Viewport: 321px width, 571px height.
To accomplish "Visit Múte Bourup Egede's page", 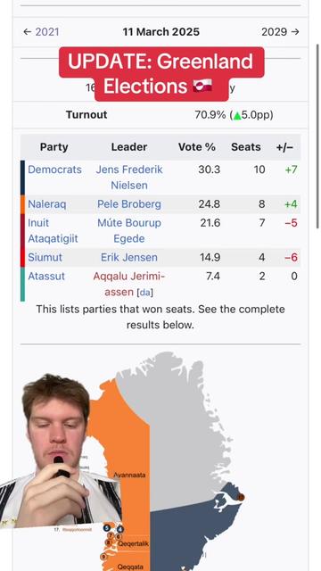I will 129,230.
